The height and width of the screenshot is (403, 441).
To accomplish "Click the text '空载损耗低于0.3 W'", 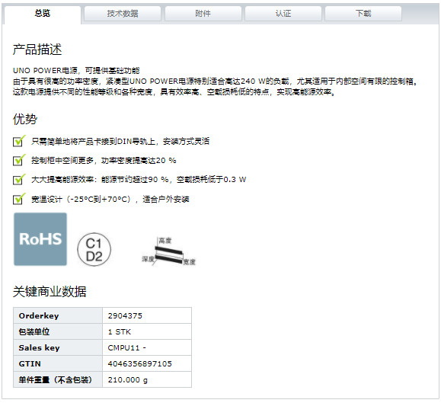I will (x=212, y=180).
